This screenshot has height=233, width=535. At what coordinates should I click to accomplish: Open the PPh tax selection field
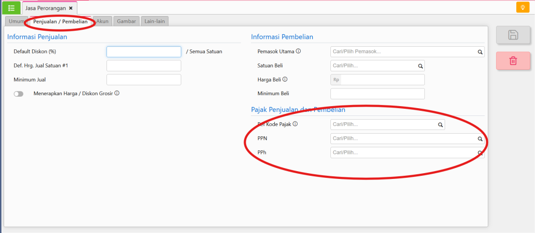pos(407,153)
